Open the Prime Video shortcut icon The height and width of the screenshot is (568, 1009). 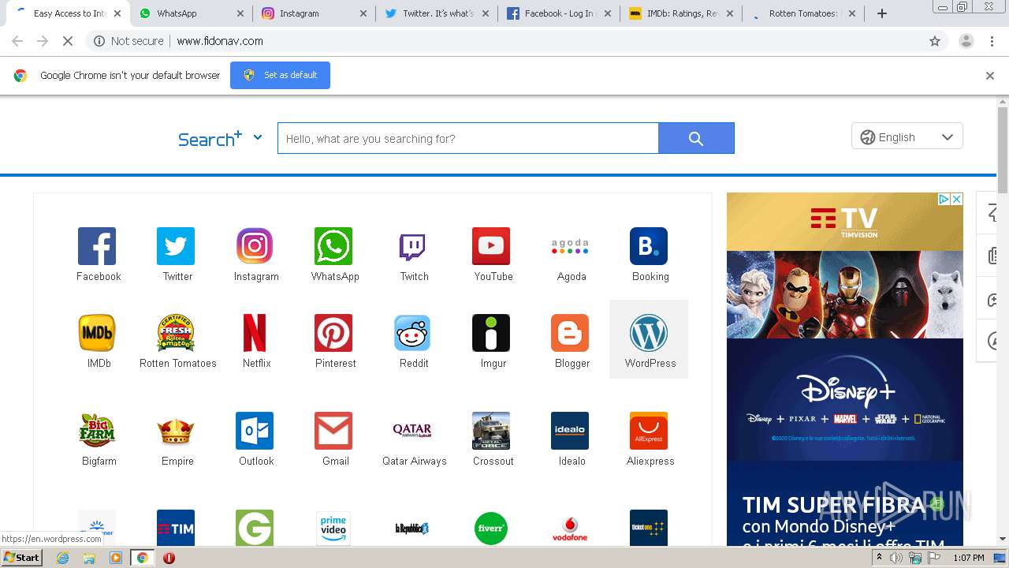(333, 528)
